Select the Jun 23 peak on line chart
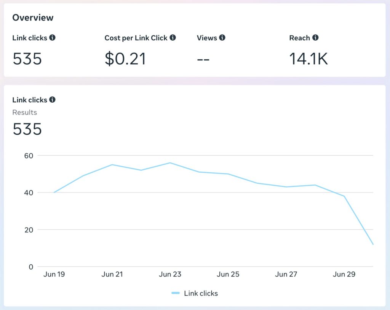The image size is (390, 310). coord(170,163)
